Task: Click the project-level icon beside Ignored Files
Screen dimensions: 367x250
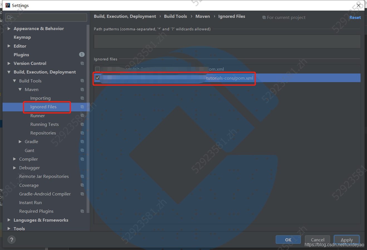Action: click(82, 107)
